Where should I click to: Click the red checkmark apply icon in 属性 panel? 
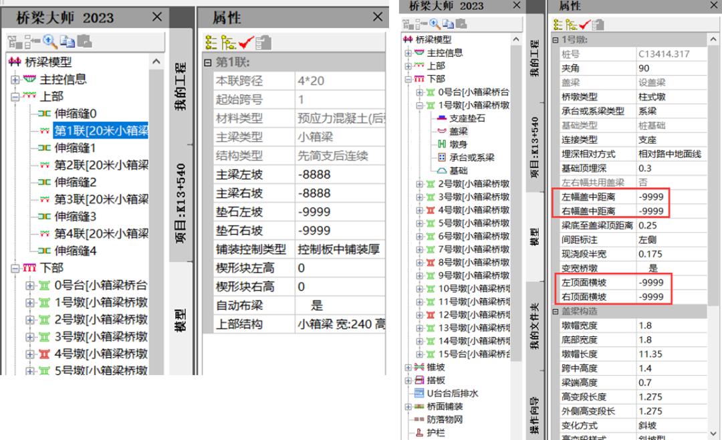pyautogui.click(x=244, y=41)
